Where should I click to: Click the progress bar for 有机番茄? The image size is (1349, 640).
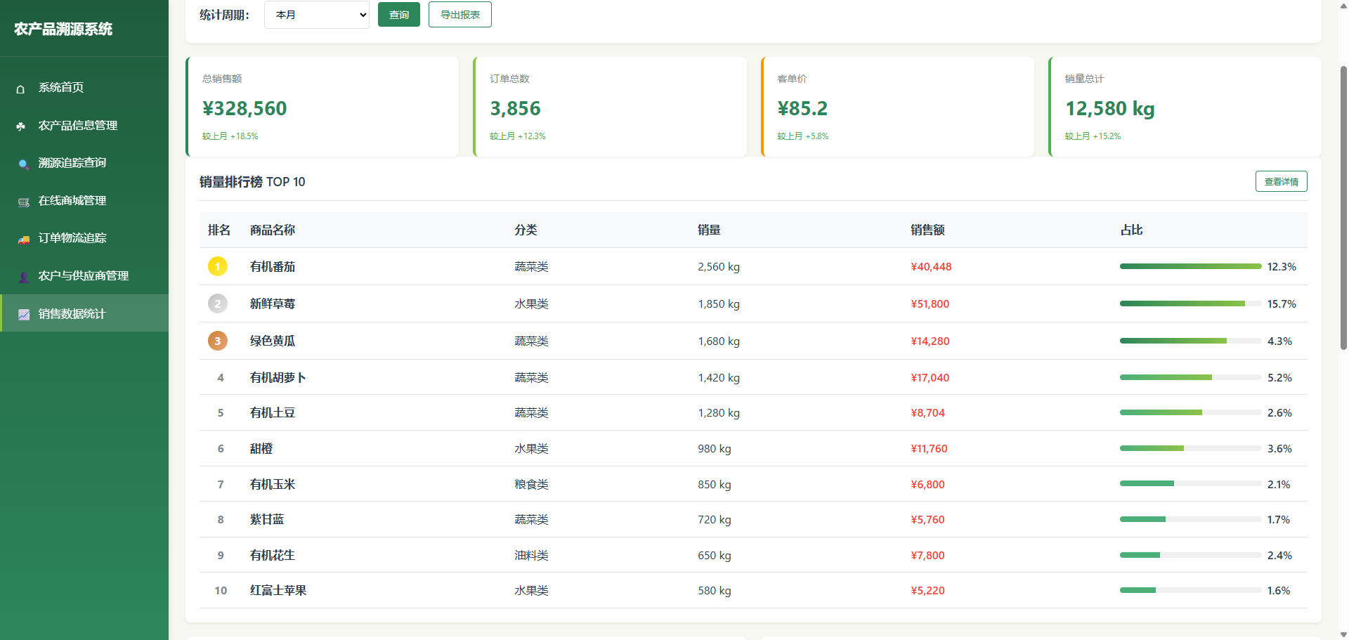[x=1191, y=266]
